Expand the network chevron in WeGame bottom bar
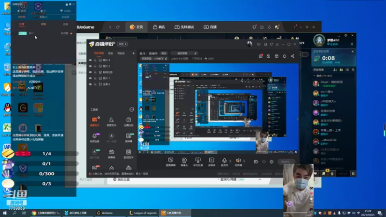386x217 pixels. (260, 179)
